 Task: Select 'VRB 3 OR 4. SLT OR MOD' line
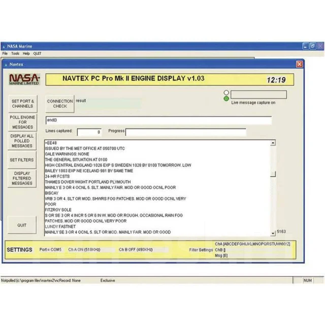click(x=115, y=199)
